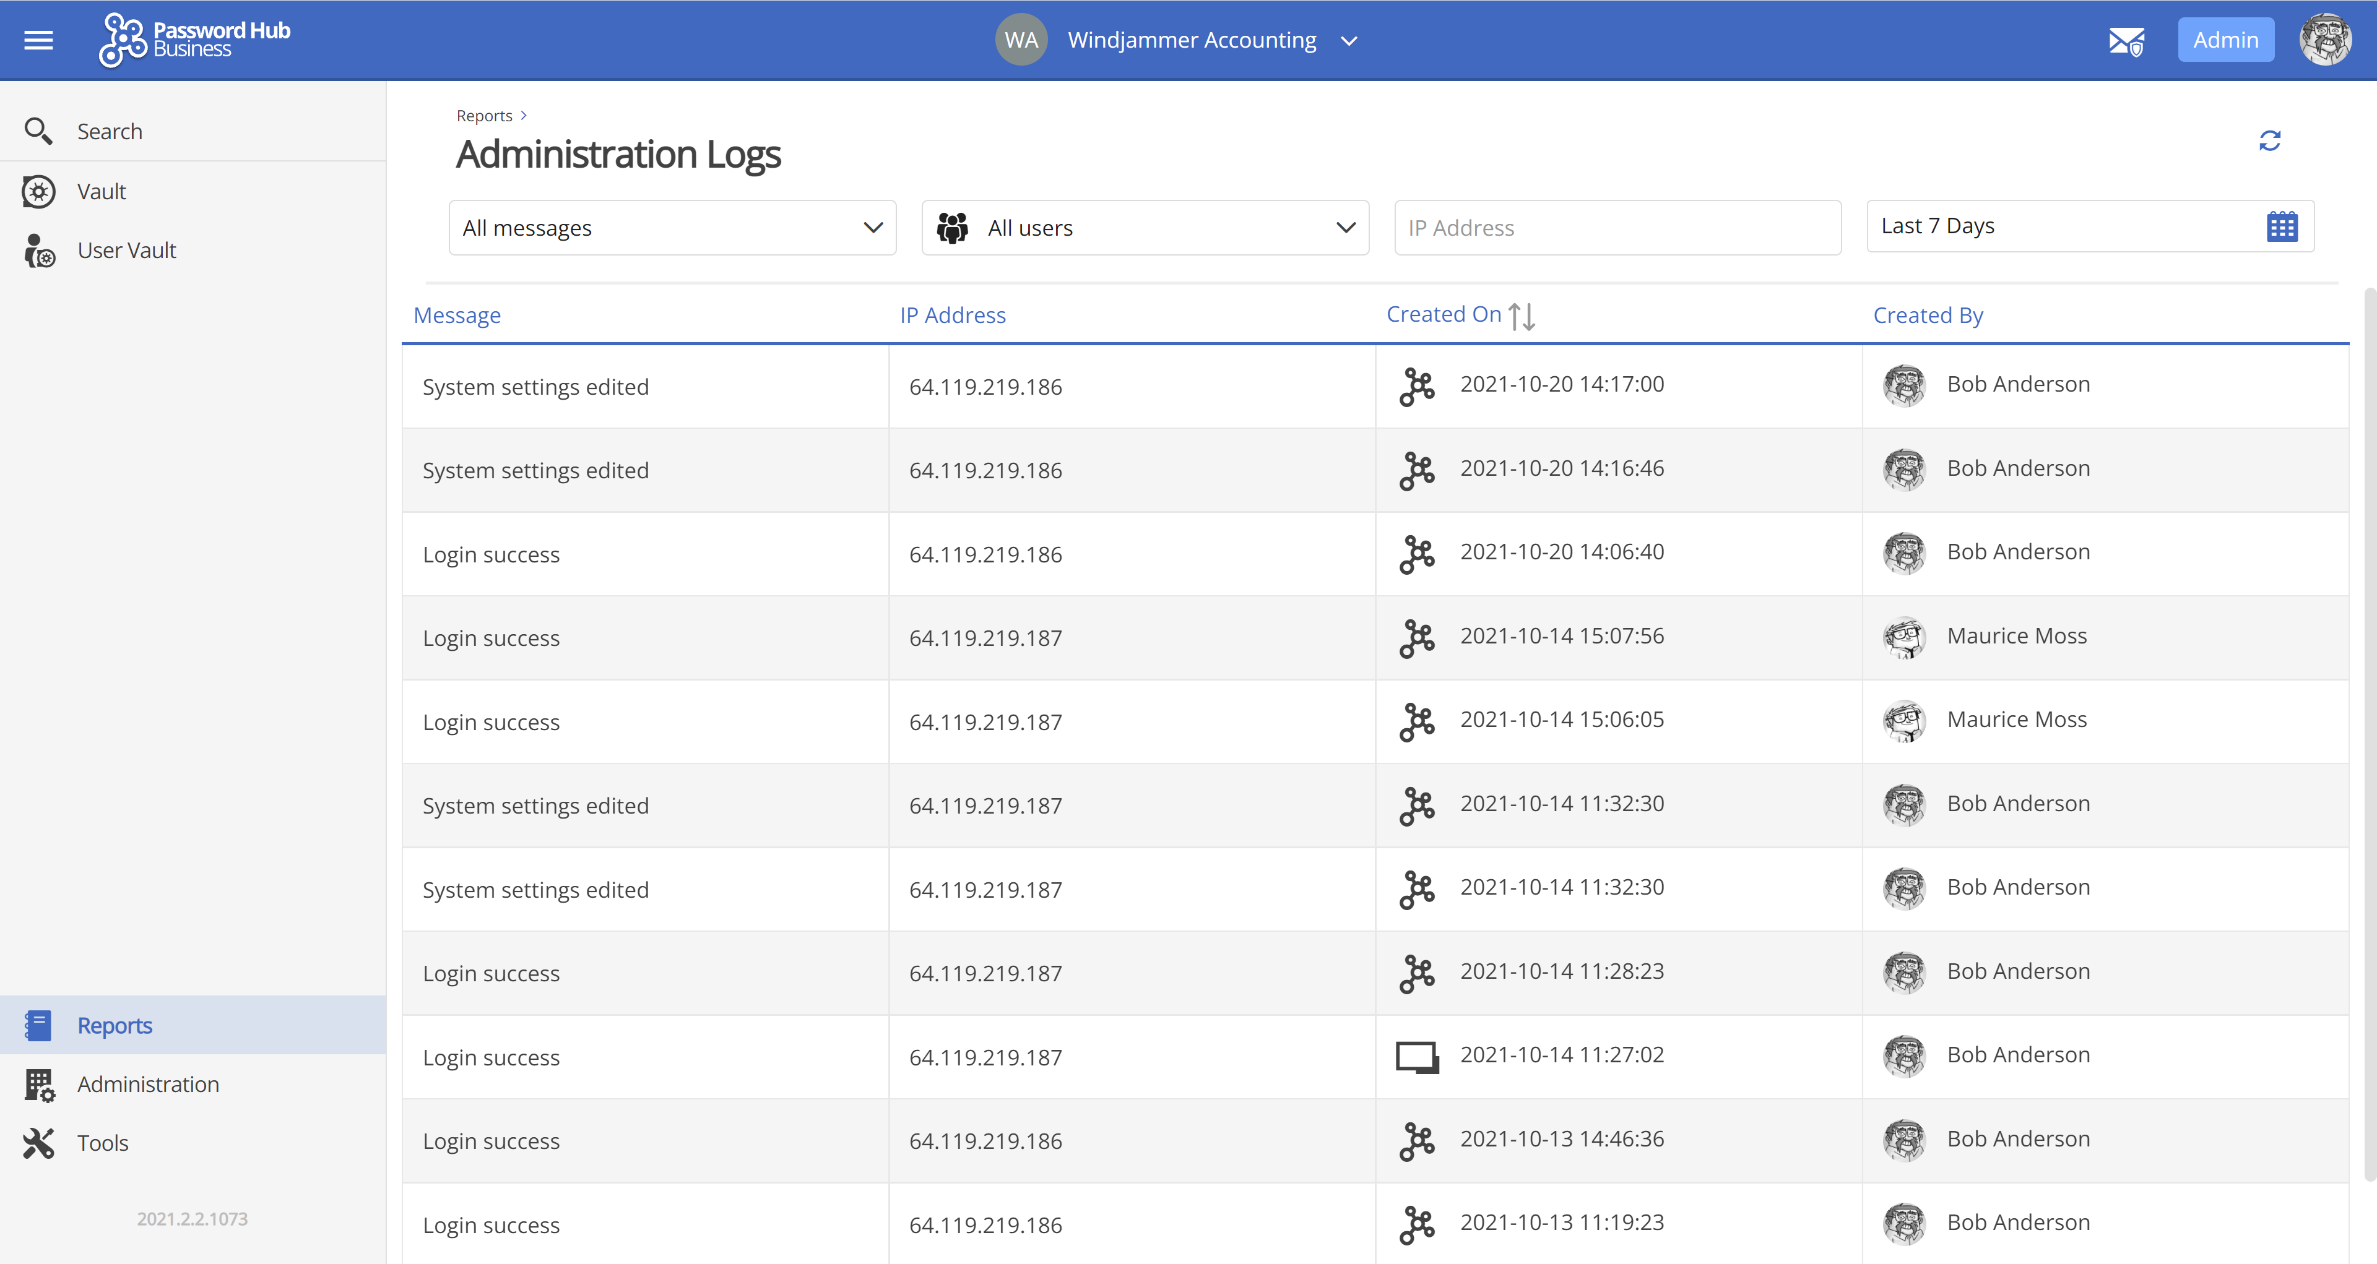The height and width of the screenshot is (1264, 2377).
Task: Click Login success in 14:06:40 row
Action: pos(491,554)
